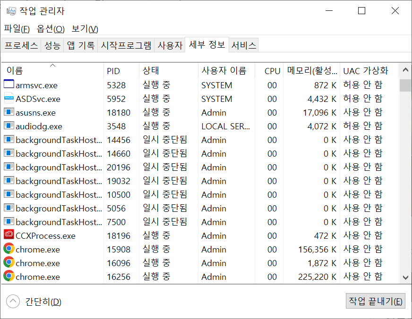The image size is (412, 319).
Task: Click the ASDSvc.exe AhnLab icon
Action: click(x=9, y=98)
